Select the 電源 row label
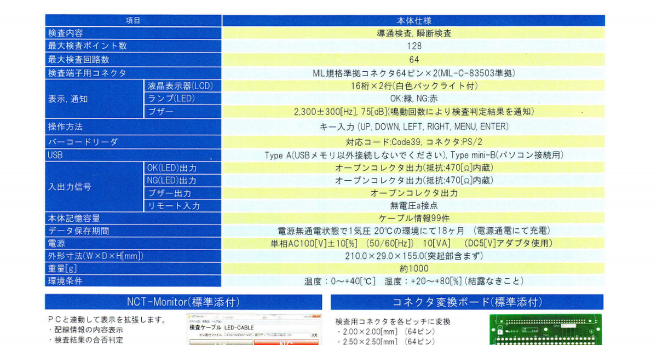657x345 pixels. point(57,243)
